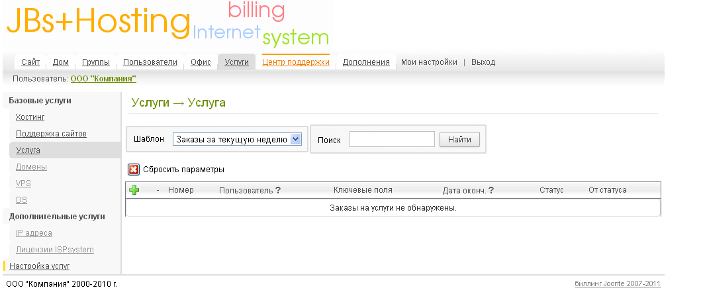This screenshot has width=703, height=304.
Task: Click question mark beside Дата оконч. column
Action: pyautogui.click(x=491, y=191)
